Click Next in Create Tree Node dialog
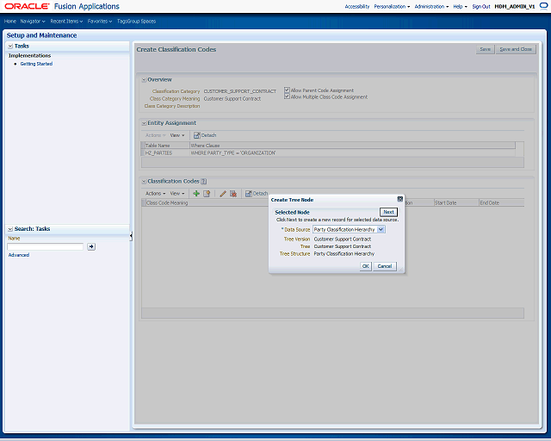Screen dimensions: 551x441 pos(388,212)
